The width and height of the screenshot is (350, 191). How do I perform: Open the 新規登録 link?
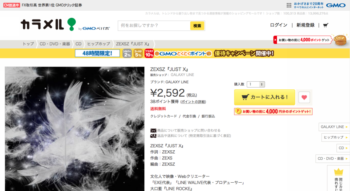coord(306,25)
